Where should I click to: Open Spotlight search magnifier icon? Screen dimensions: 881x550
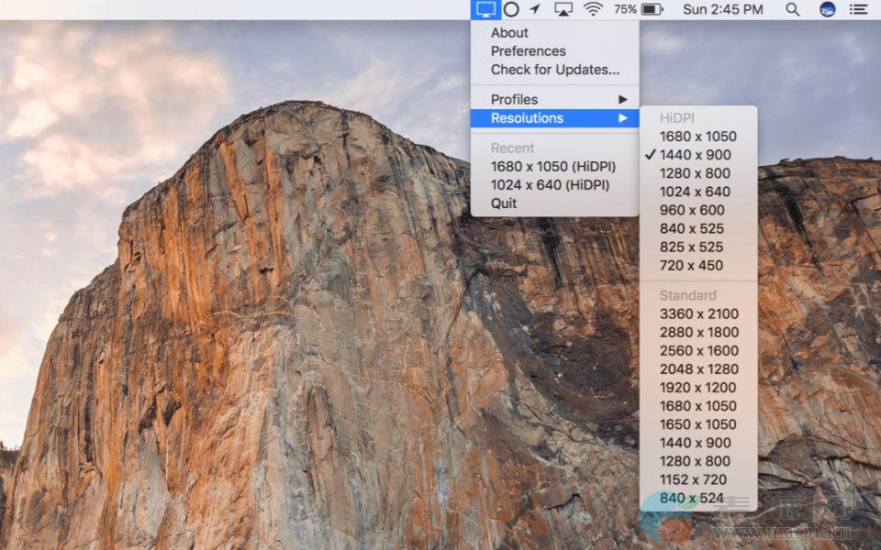click(793, 9)
